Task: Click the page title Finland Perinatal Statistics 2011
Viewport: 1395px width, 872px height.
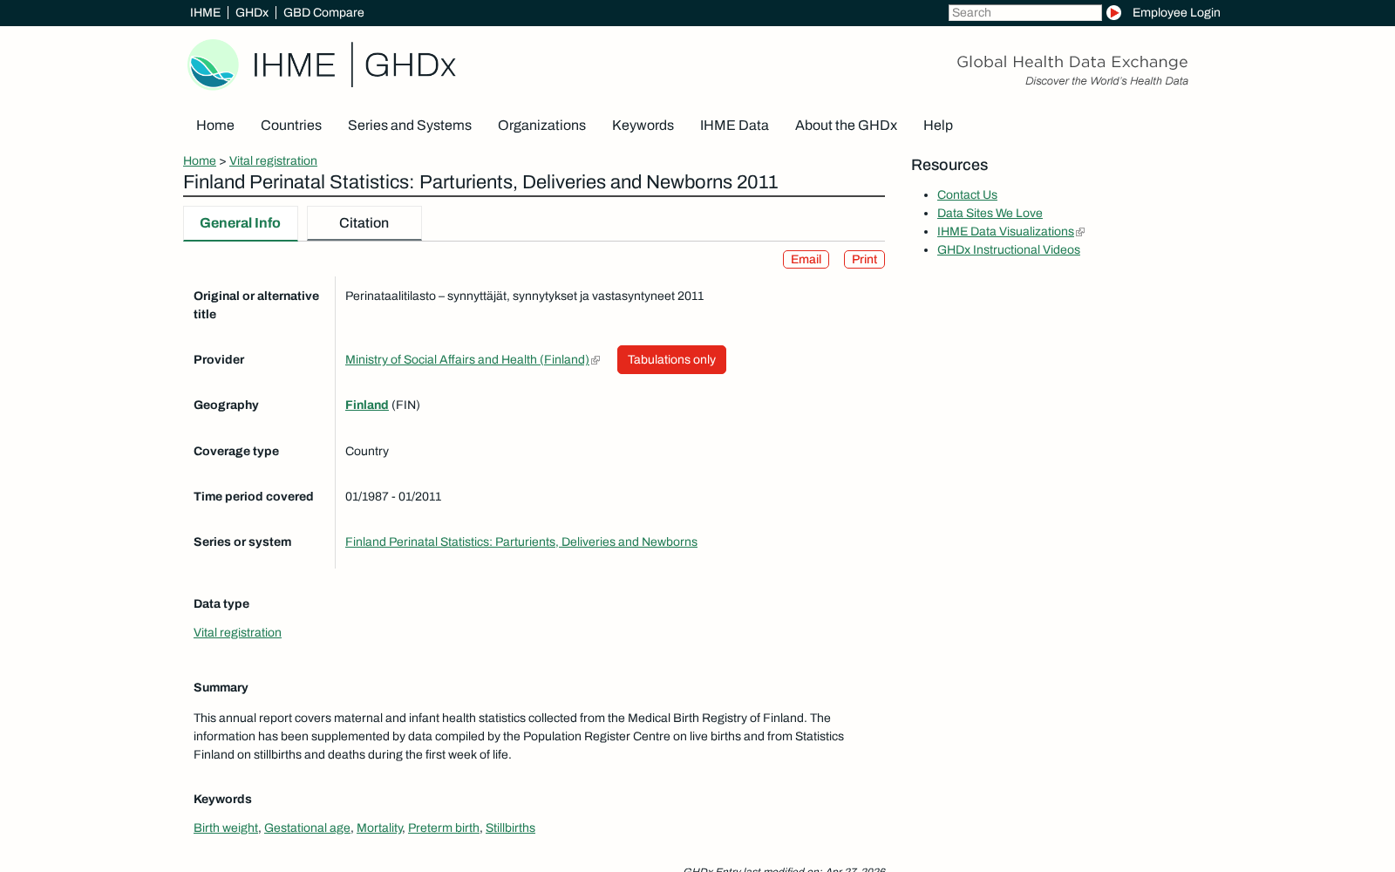Action: [480, 182]
